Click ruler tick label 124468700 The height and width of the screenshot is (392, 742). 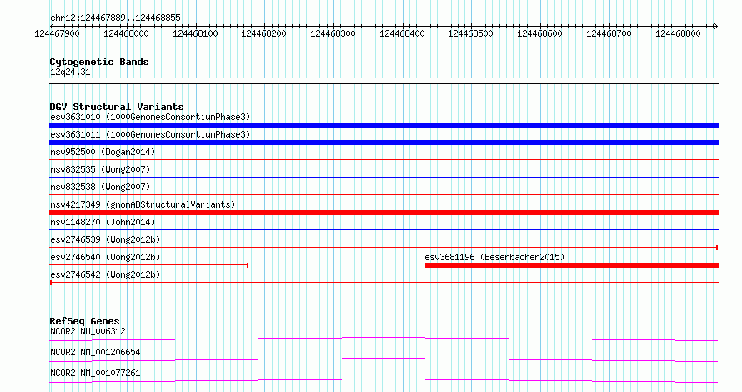(x=609, y=33)
